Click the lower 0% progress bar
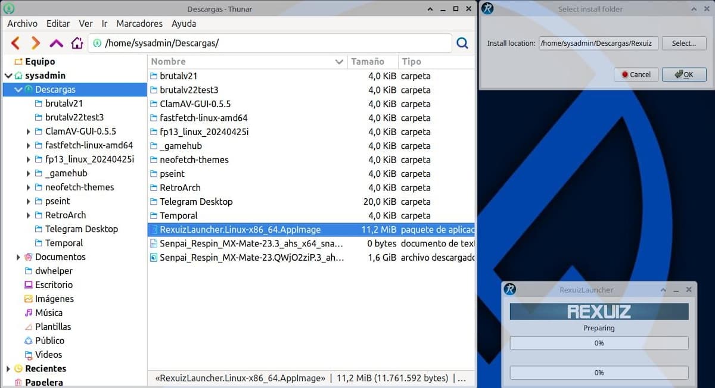The width and height of the screenshot is (715, 388). [x=599, y=373]
